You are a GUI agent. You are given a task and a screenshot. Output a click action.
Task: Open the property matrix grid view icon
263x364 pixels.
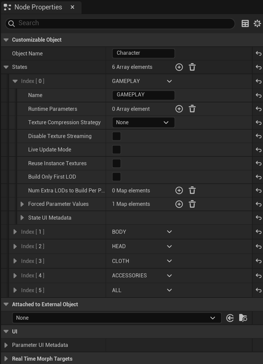point(245,24)
